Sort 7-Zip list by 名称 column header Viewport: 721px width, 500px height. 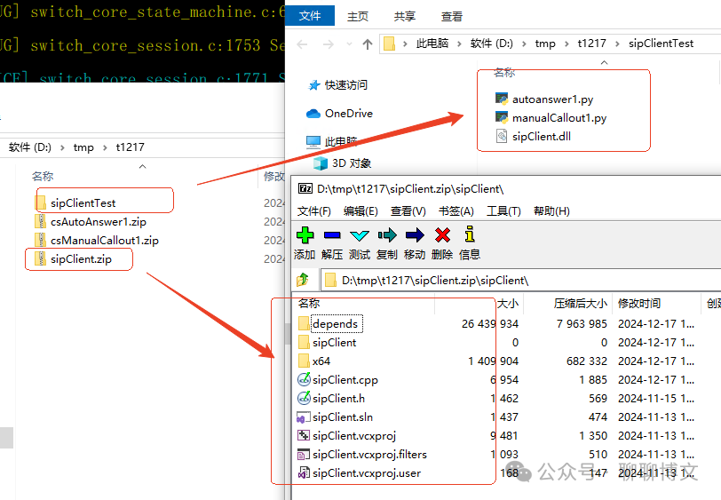tap(363, 303)
